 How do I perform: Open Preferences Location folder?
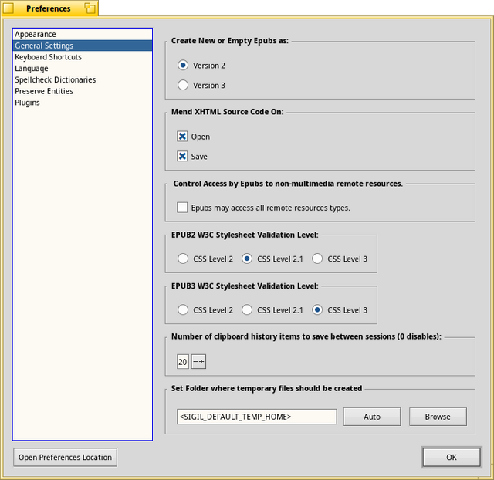[65, 458]
